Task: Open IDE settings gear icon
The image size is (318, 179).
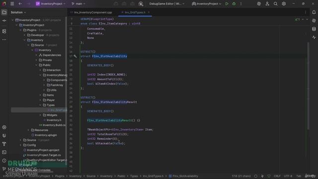Action: [284, 3]
